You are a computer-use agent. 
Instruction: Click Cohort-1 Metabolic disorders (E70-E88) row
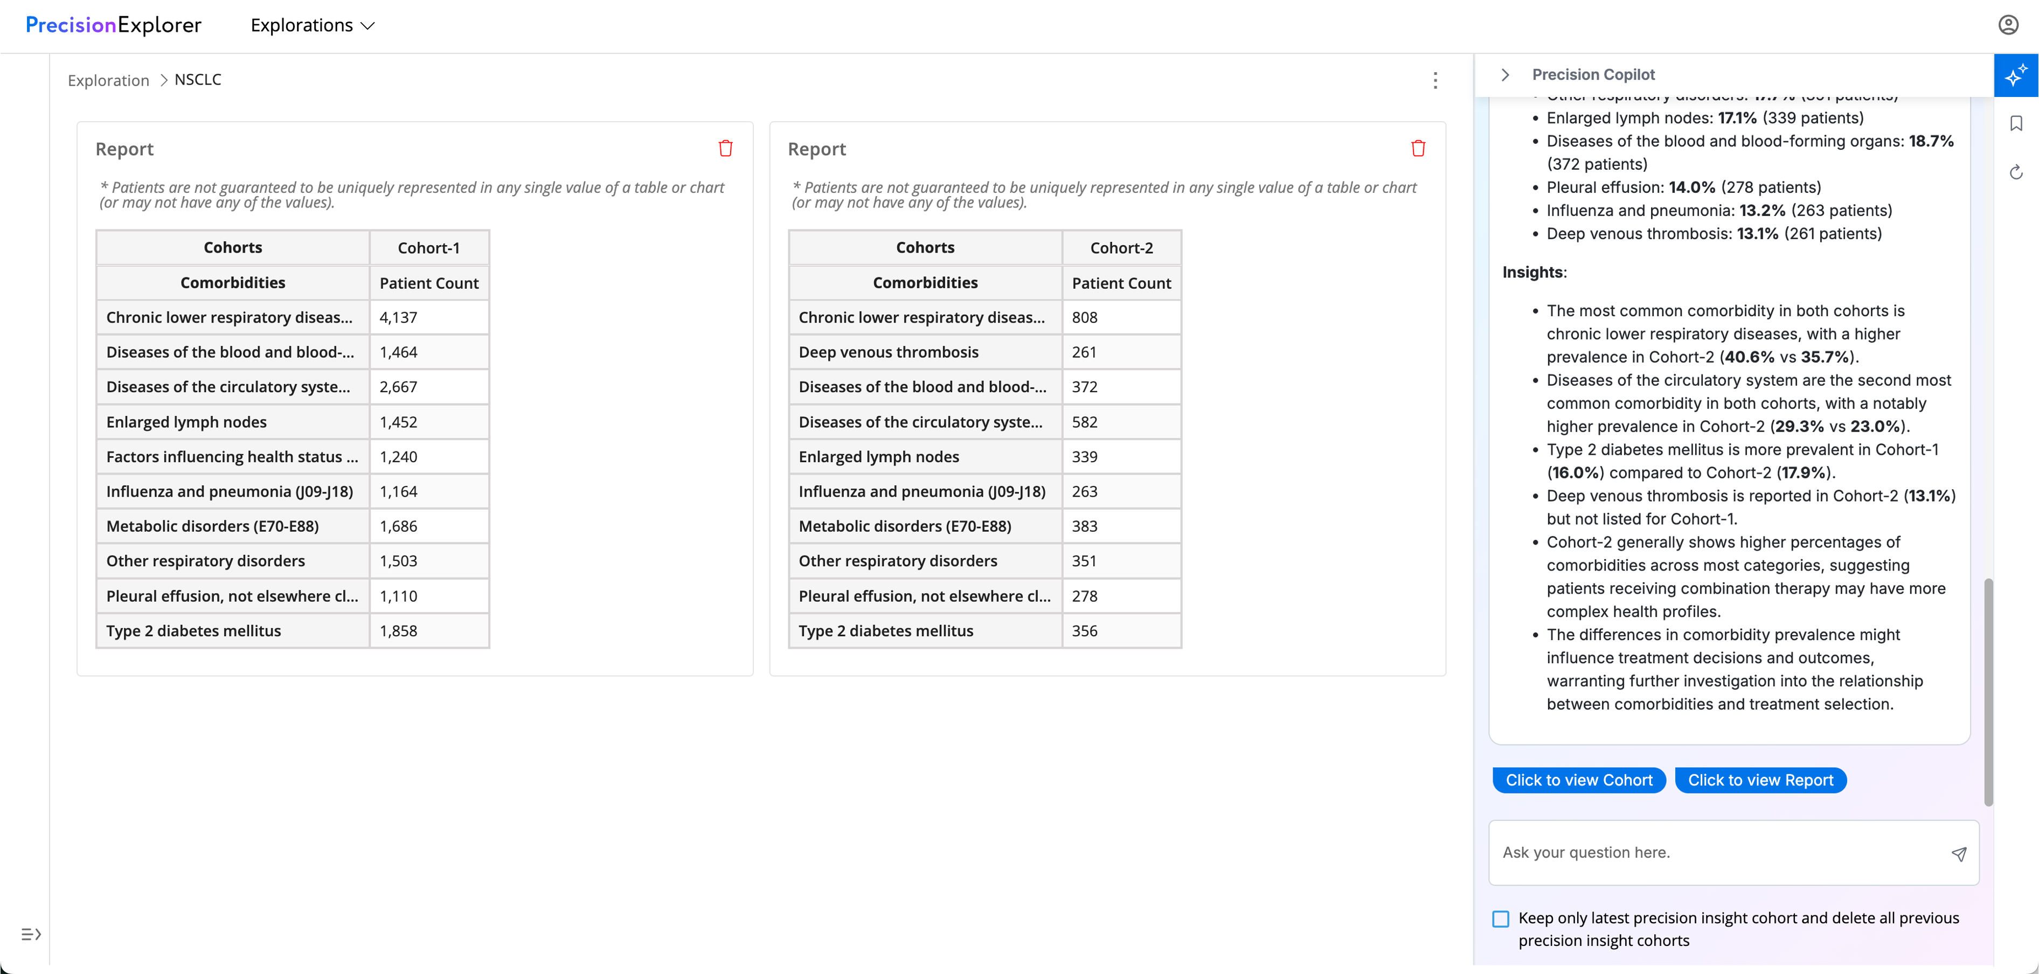coord(292,526)
